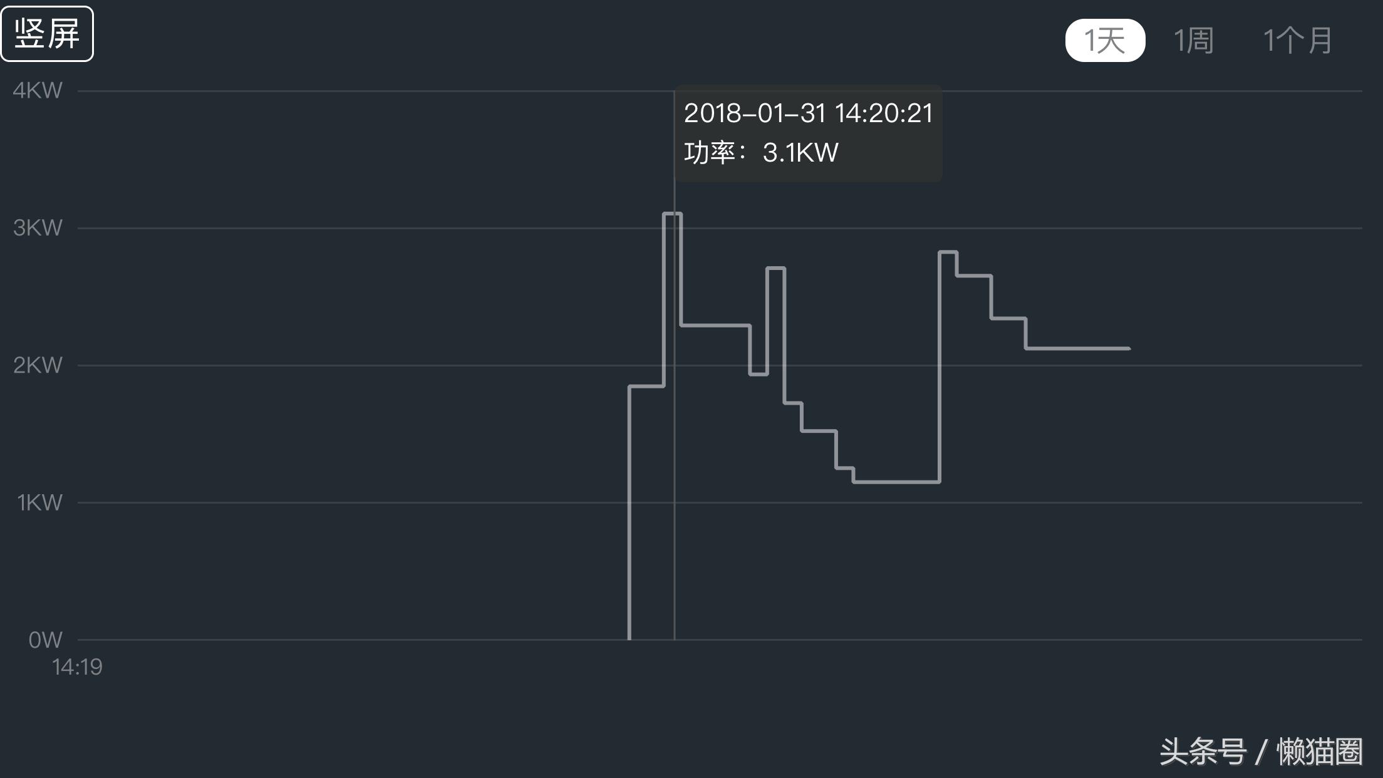The height and width of the screenshot is (778, 1383).
Task: Tap the highest 3.1KW peak on the curve
Action: click(672, 214)
